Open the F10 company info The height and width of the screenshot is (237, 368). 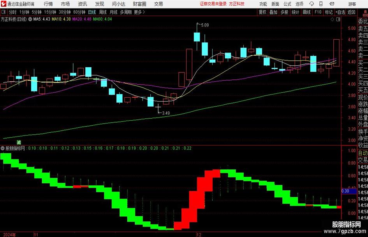(x=318, y=12)
